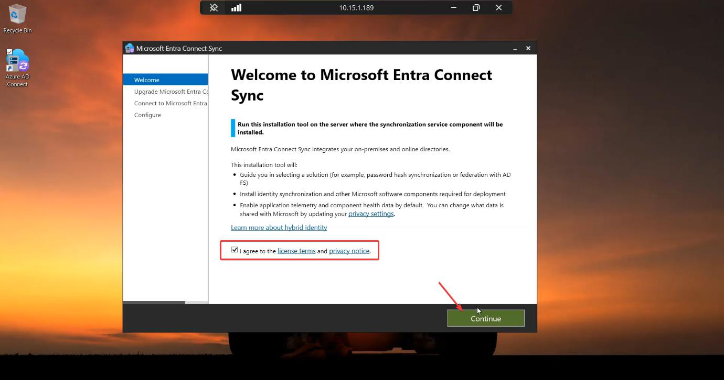The image size is (724, 380).
Task: Check the signal strength icon in the session bar
Action: [x=237, y=8]
